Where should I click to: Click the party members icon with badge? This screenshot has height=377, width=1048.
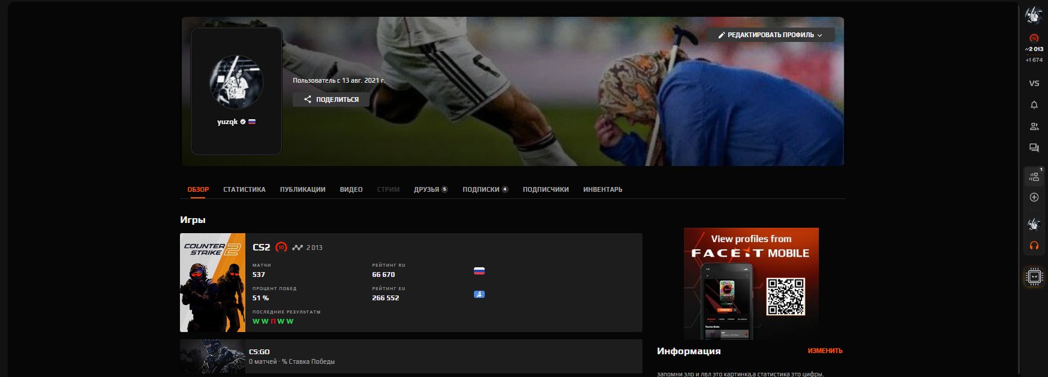coord(1034,176)
